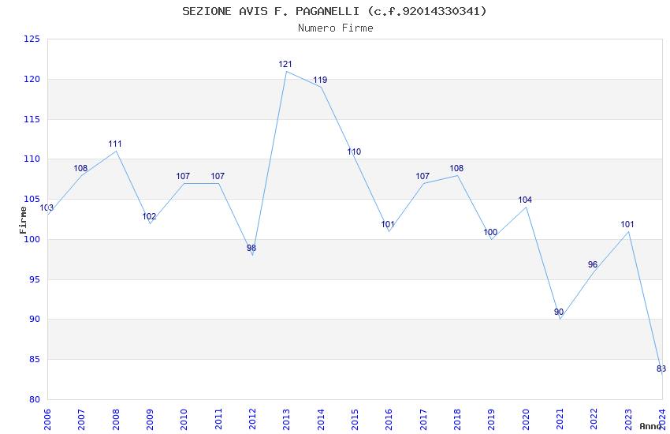Click data value 96 for year 2022
This screenshot has height=434, width=670.
point(593,264)
